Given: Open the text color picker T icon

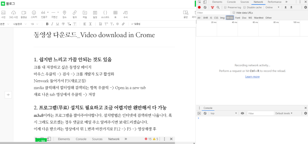Looking at the screenshot, I should pyautogui.click(x=69, y=24).
